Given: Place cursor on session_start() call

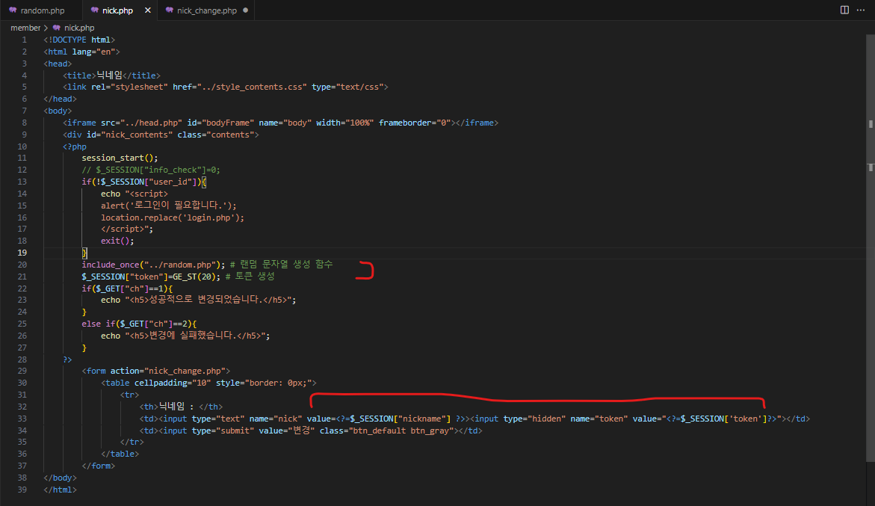Looking at the screenshot, I should click(x=120, y=158).
